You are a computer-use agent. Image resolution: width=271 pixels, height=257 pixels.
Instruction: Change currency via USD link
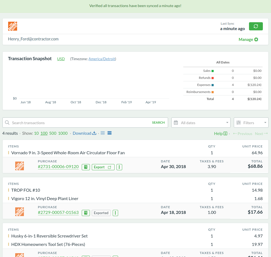coord(61,59)
